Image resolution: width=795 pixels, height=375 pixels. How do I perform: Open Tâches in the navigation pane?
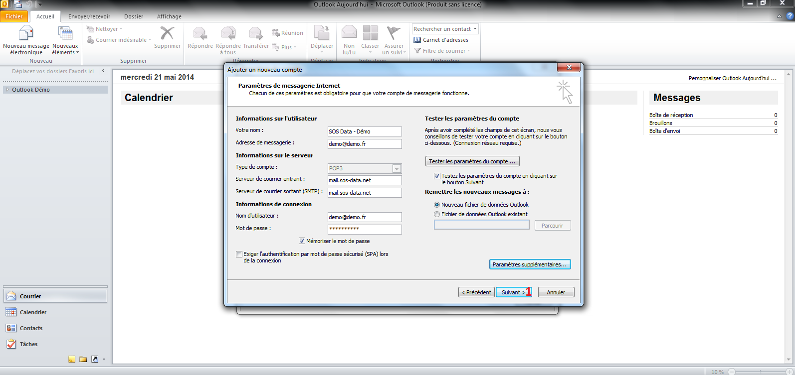(28, 344)
